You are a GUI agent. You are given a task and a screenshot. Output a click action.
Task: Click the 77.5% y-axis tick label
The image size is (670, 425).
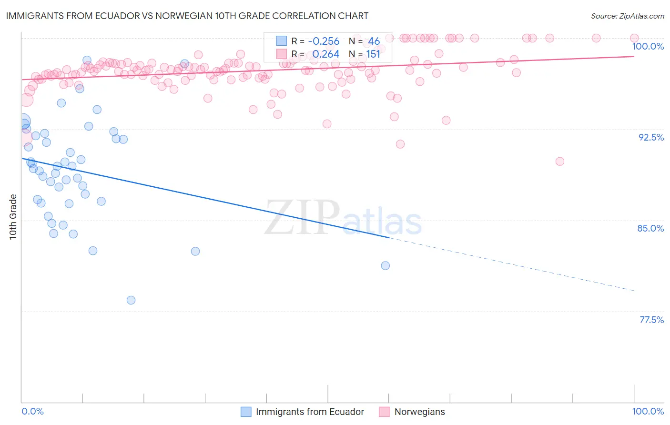[651, 320]
